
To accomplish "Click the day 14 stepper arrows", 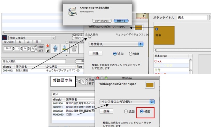I will tap(29, 48).
